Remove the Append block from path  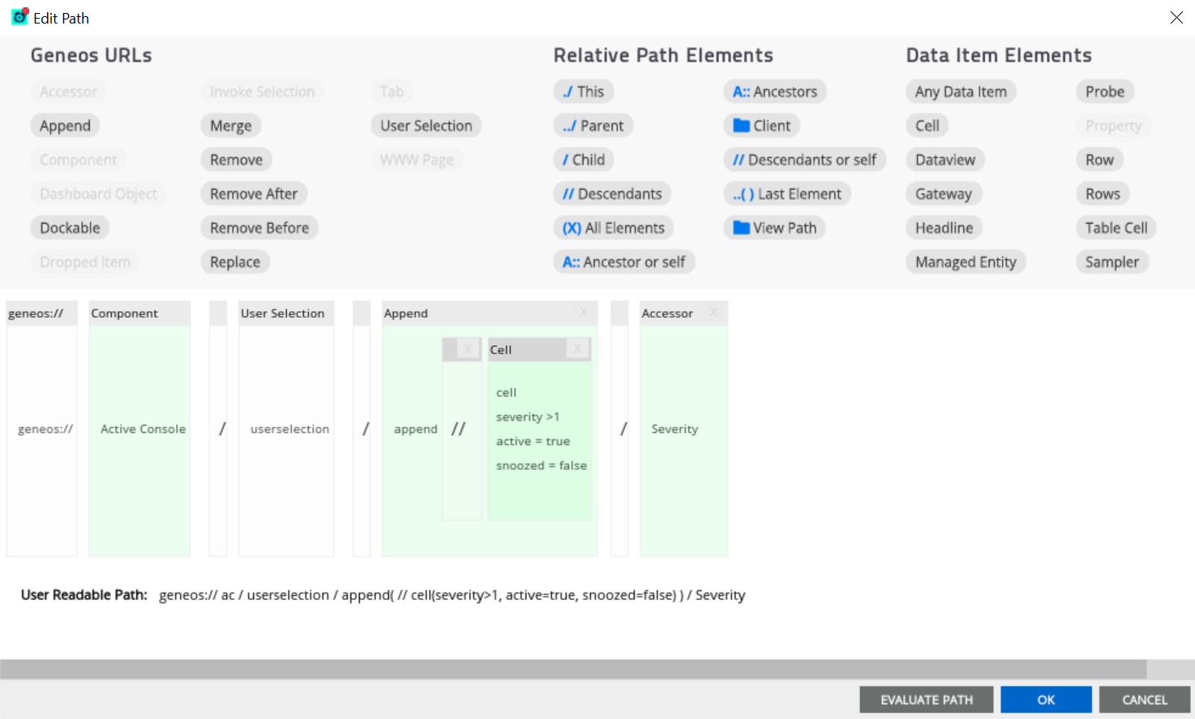pyautogui.click(x=584, y=313)
